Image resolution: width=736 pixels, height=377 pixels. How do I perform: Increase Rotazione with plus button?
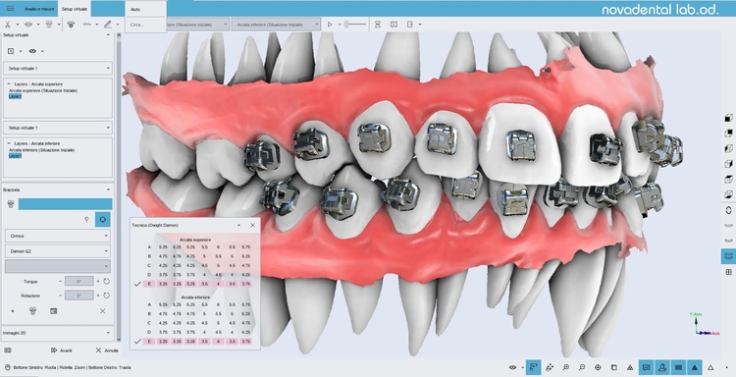click(98, 296)
